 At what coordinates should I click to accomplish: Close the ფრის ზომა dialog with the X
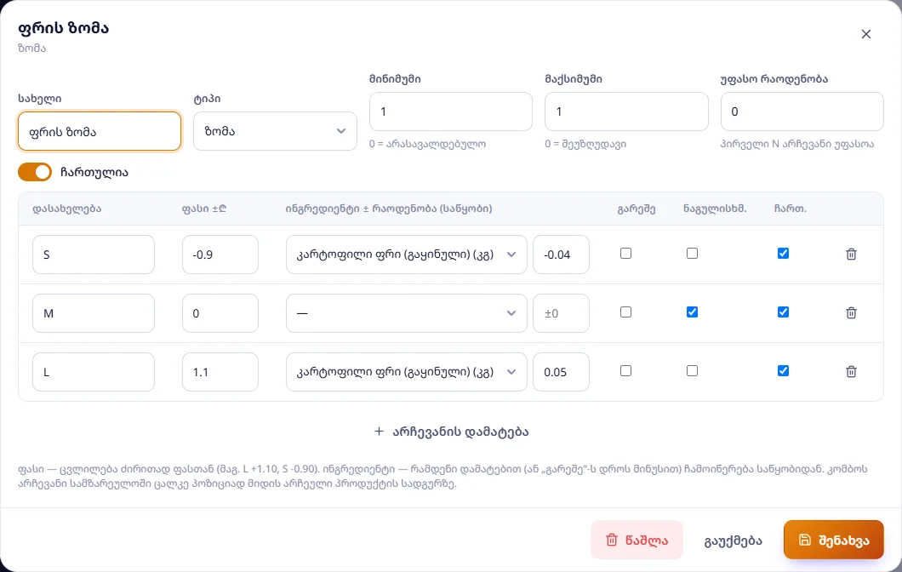click(x=865, y=34)
